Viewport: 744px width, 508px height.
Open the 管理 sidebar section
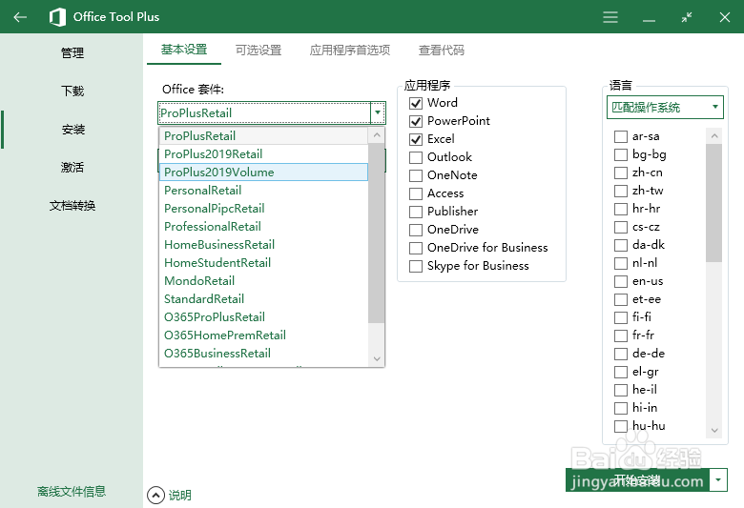click(72, 52)
